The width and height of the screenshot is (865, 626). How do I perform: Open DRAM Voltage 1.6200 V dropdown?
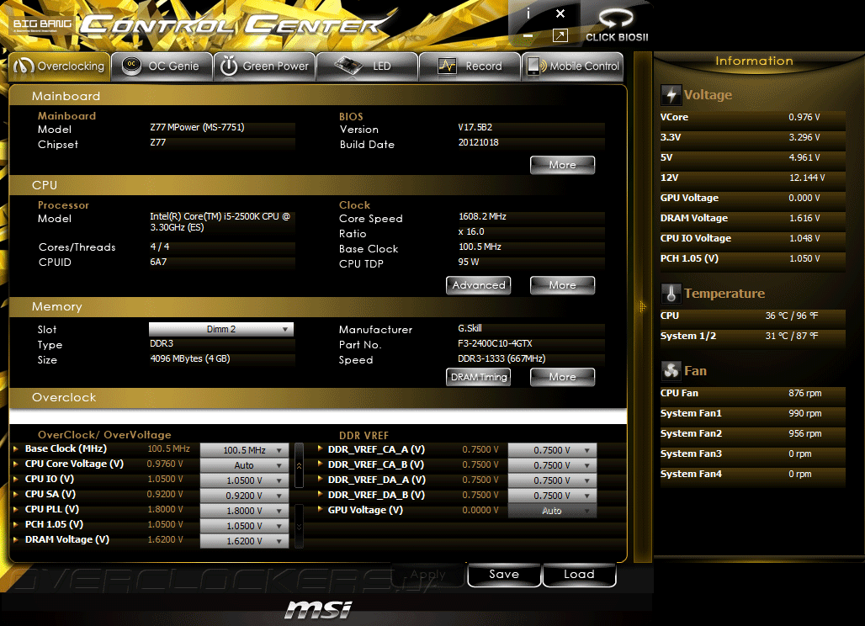point(244,541)
